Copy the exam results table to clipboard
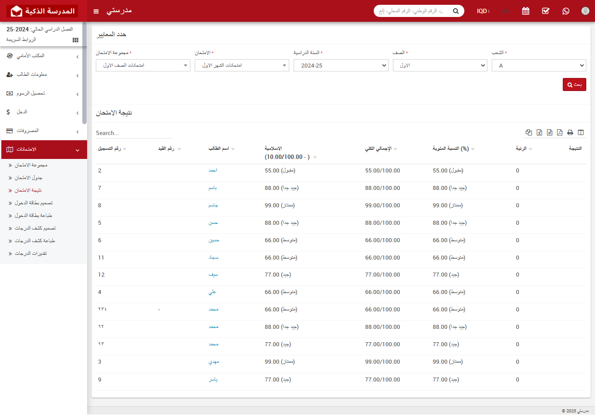595x415 pixels. coord(529,132)
